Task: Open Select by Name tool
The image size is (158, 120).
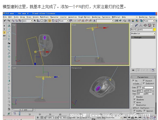Action: 38,21
